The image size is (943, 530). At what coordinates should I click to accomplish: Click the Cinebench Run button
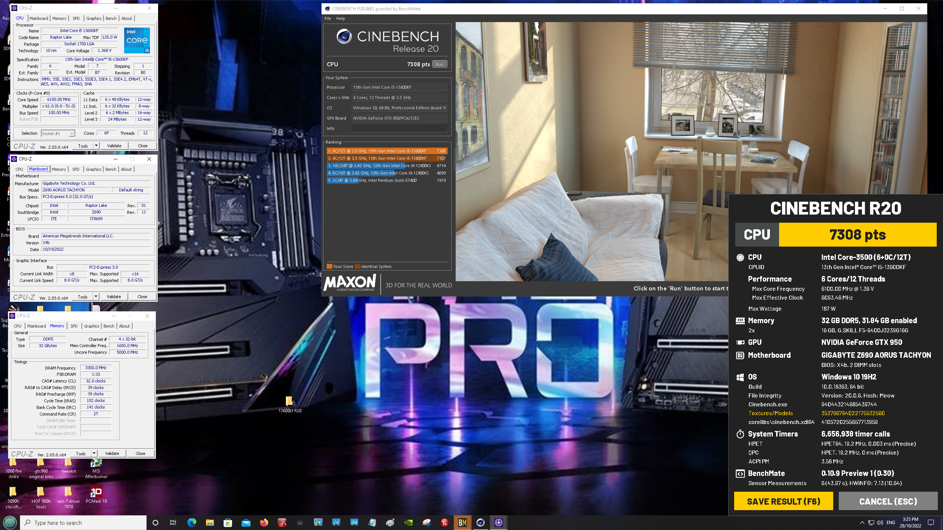(x=439, y=64)
